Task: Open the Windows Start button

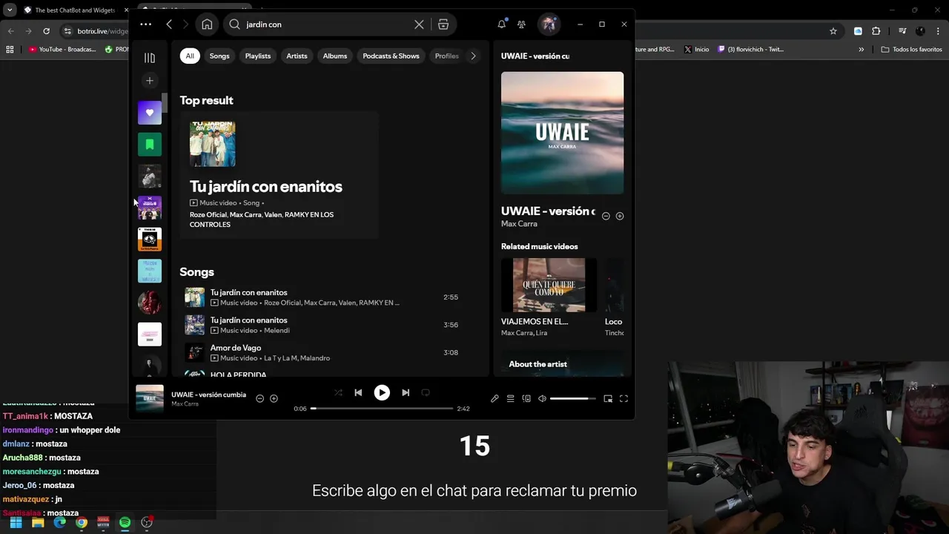Action: point(16,523)
